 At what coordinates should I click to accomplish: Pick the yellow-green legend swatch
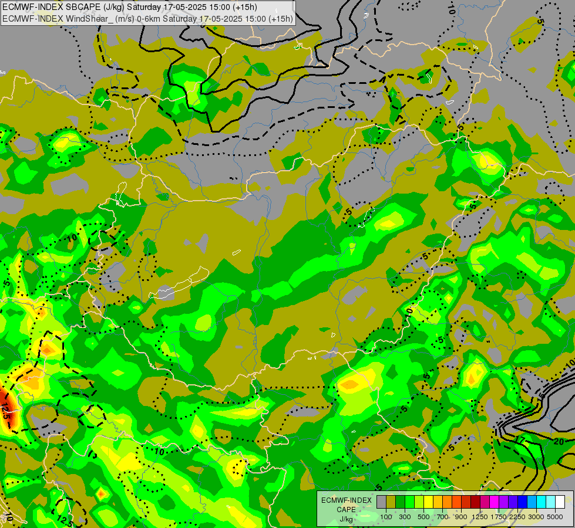tap(419, 502)
